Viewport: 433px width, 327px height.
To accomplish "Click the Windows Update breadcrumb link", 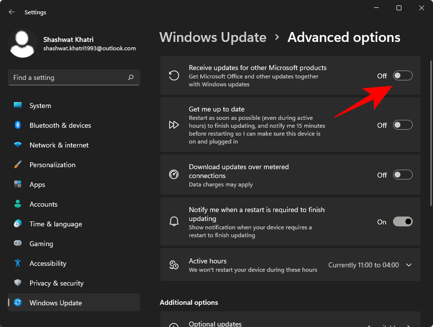I will point(213,37).
